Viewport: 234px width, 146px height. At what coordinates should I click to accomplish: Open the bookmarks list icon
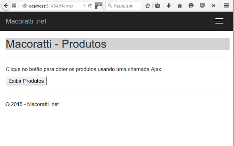tap(158, 6)
